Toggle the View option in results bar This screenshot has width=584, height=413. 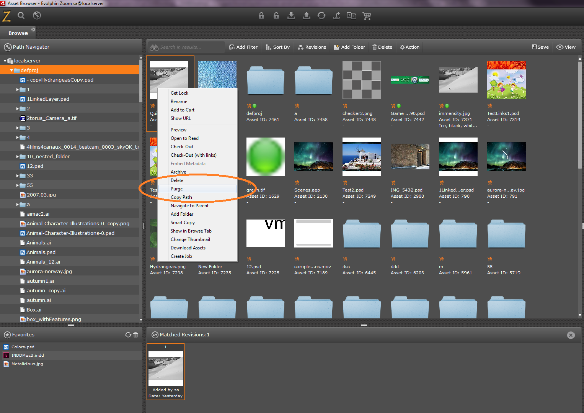pos(566,47)
